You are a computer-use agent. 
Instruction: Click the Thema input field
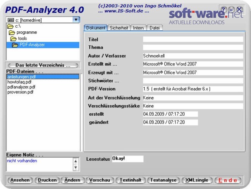(193, 47)
